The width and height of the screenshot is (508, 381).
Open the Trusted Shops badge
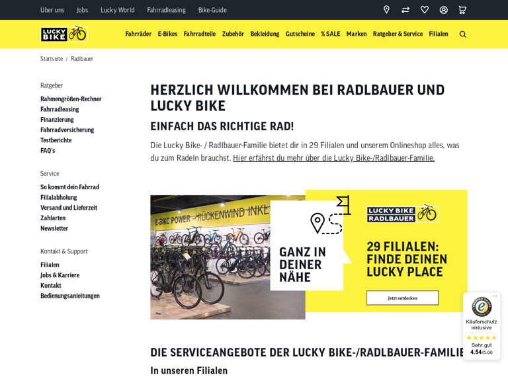pos(482,324)
